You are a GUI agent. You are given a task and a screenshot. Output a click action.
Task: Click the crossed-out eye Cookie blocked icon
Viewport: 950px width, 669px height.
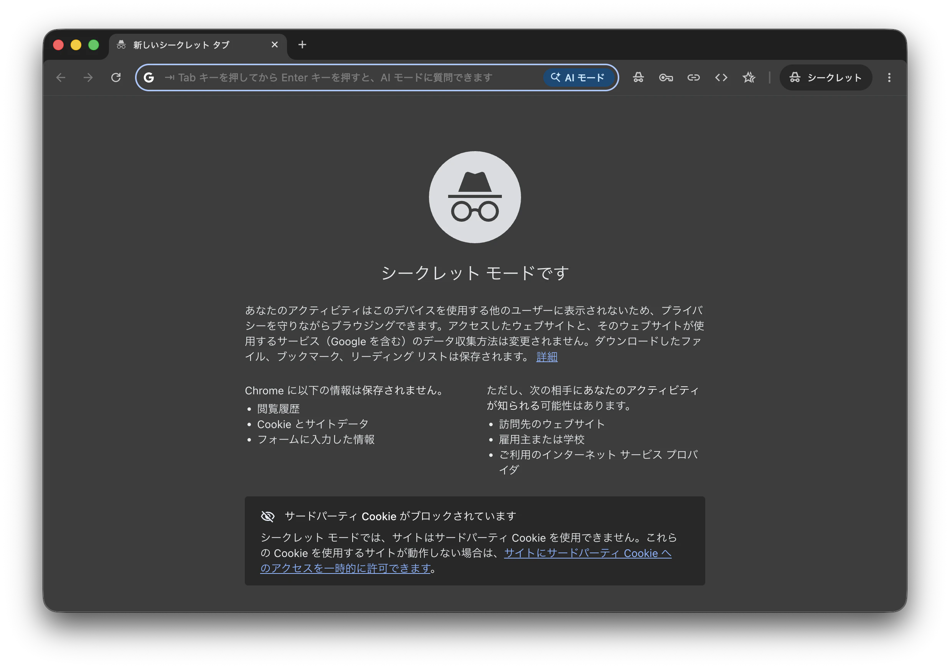tap(268, 516)
